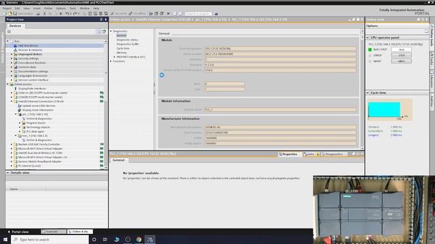
Task: Select Diagnostics buffer in tree
Action: point(128,44)
